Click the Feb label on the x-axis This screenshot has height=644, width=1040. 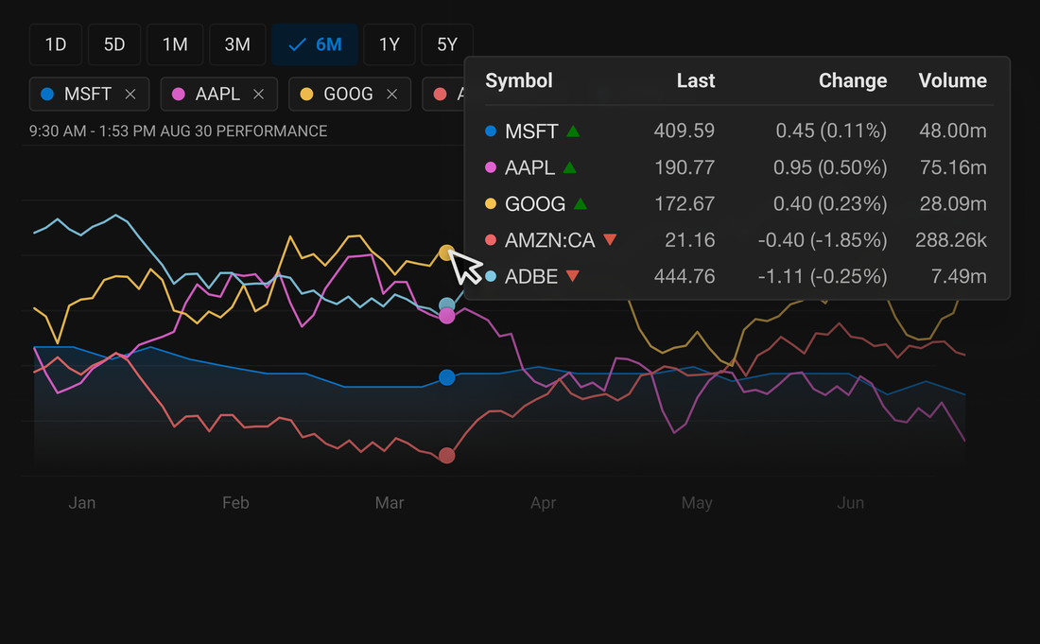235,503
